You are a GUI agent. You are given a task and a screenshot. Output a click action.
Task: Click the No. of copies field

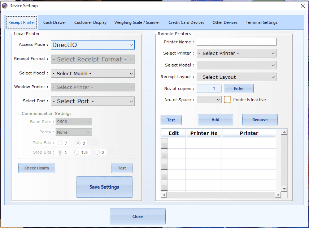pyautogui.click(x=209, y=89)
